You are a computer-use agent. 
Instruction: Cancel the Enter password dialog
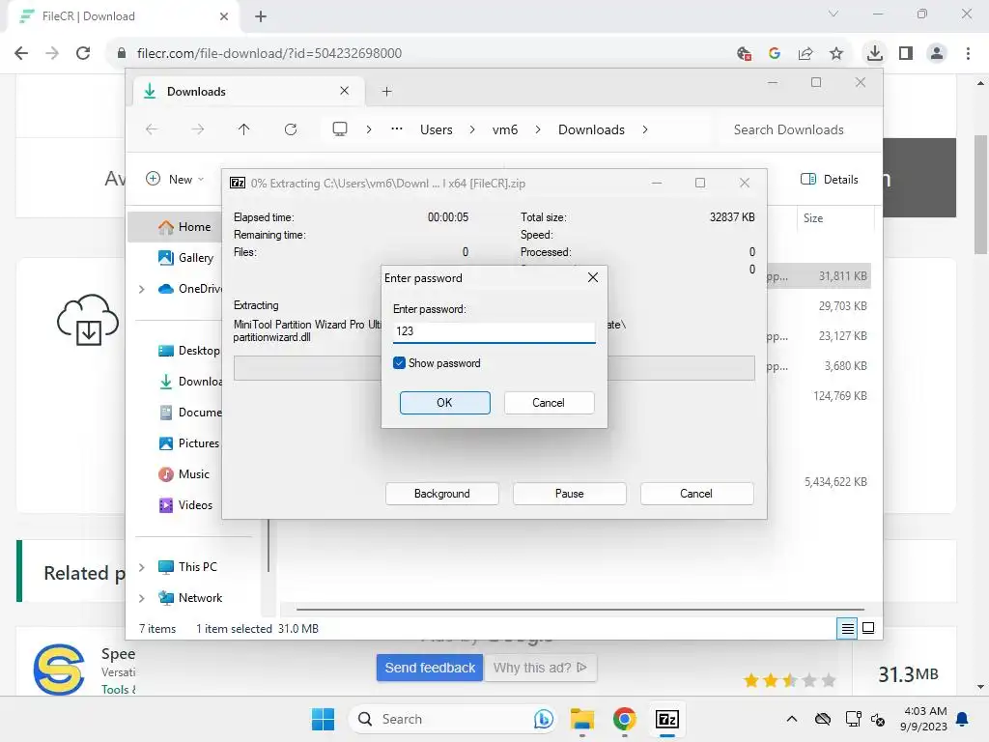[x=549, y=403]
